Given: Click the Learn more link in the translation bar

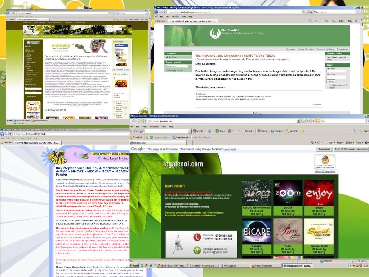Looking at the screenshot, I should point(230,149).
